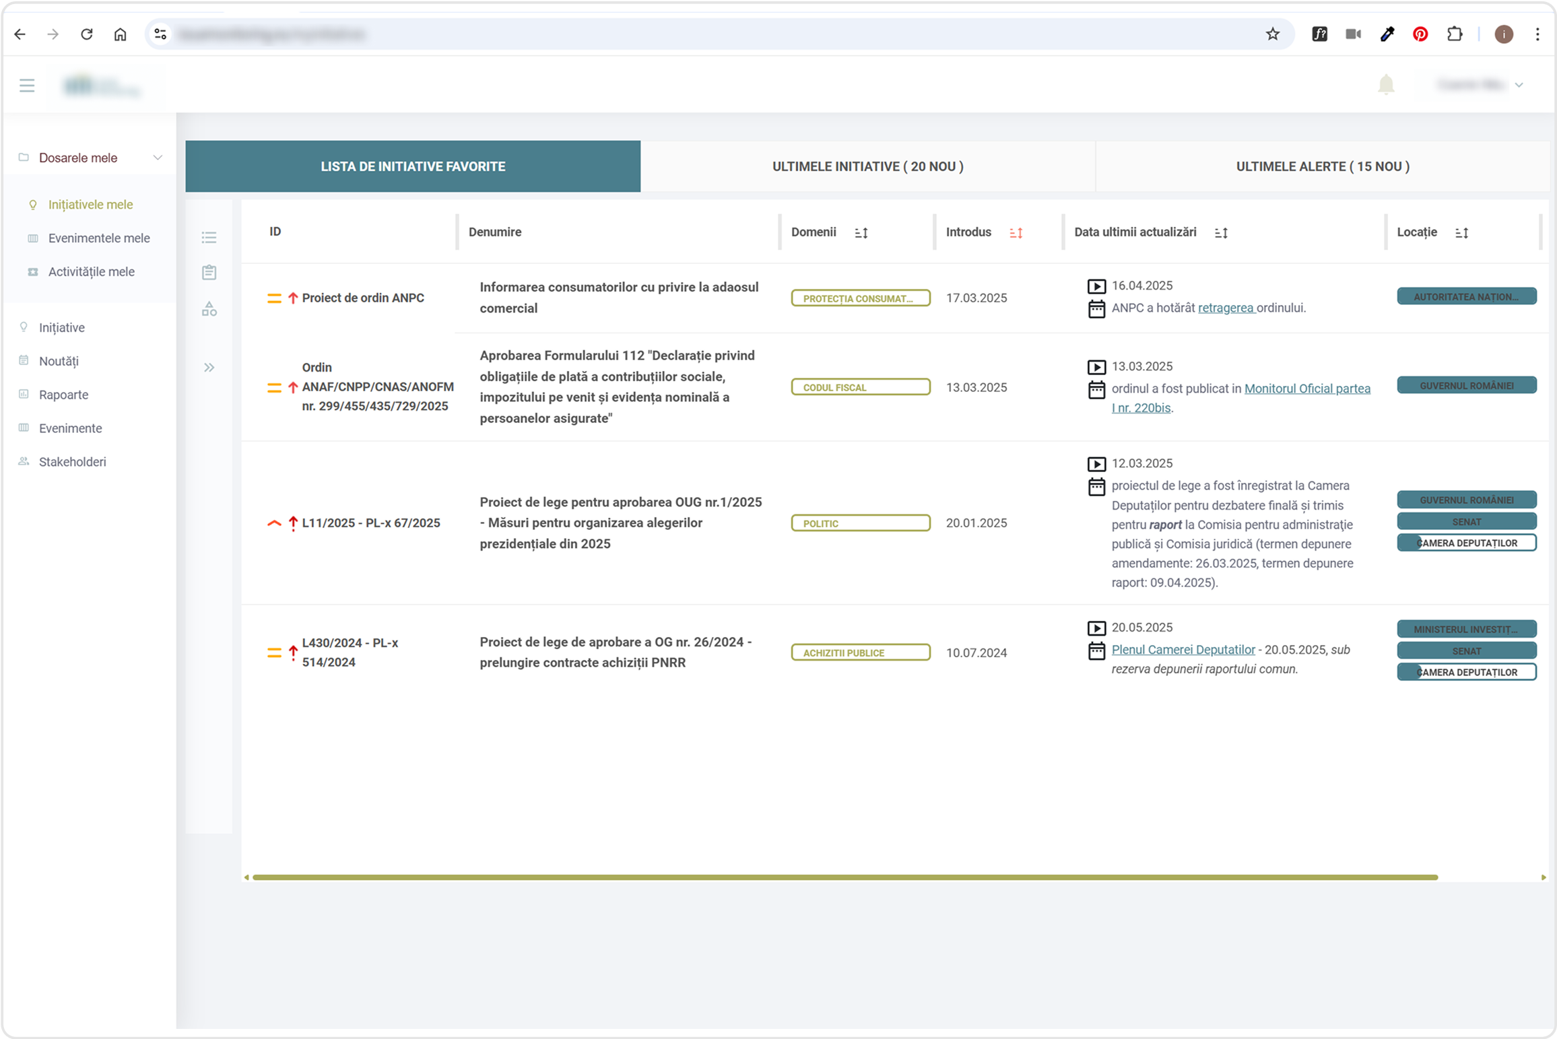
Task: Click the horizontal table scrollbar
Action: [x=844, y=877]
